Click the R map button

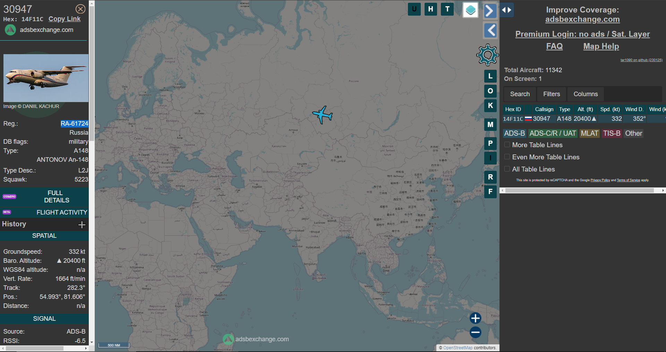[x=490, y=177]
